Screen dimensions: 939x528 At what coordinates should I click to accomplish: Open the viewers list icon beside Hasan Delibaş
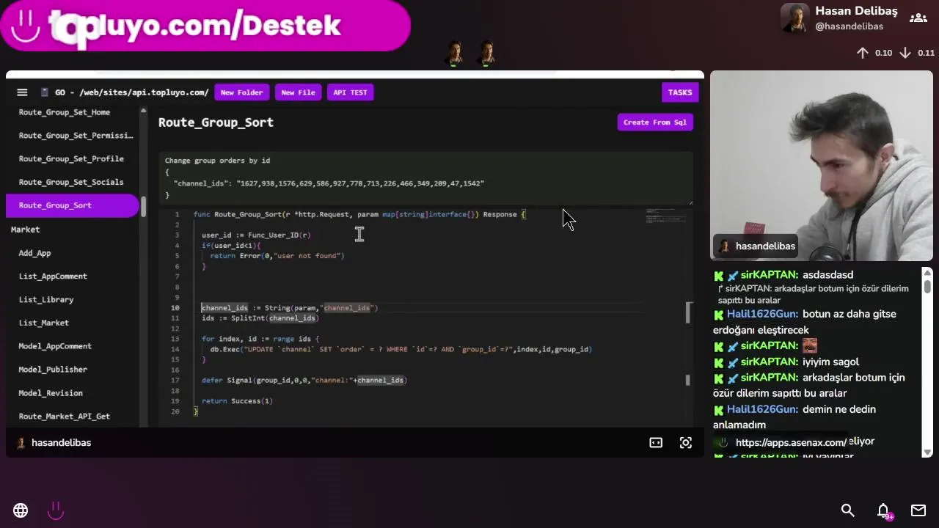pyautogui.click(x=918, y=18)
